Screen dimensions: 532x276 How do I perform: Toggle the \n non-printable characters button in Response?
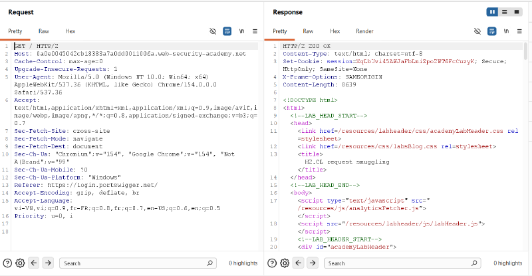point(506,31)
